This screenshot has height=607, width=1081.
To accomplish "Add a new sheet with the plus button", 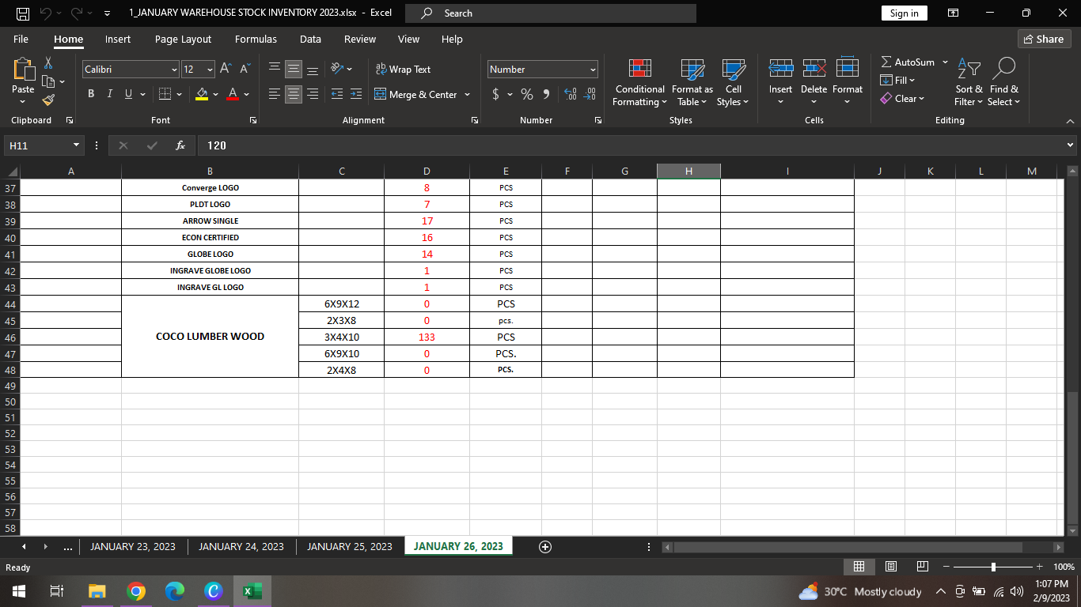I will click(x=544, y=547).
